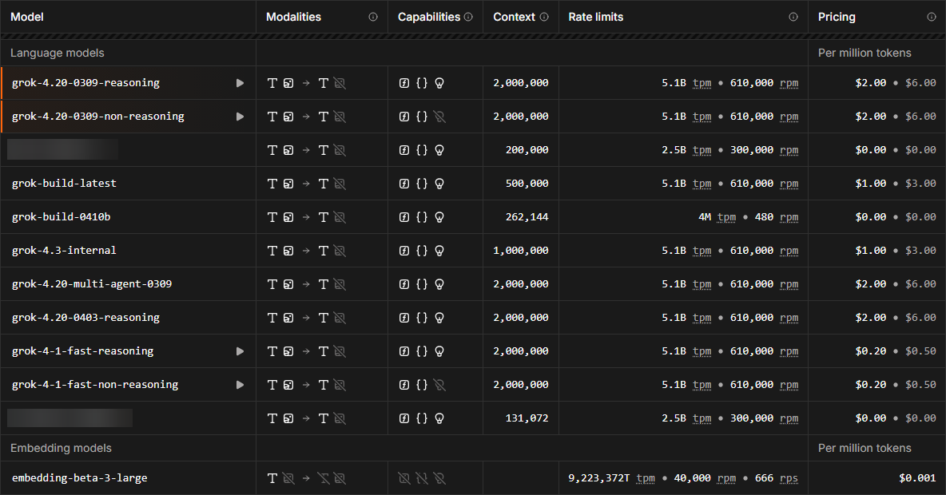The width and height of the screenshot is (946, 495).
Task: Click the Modalities column header
Action: pyautogui.click(x=293, y=17)
